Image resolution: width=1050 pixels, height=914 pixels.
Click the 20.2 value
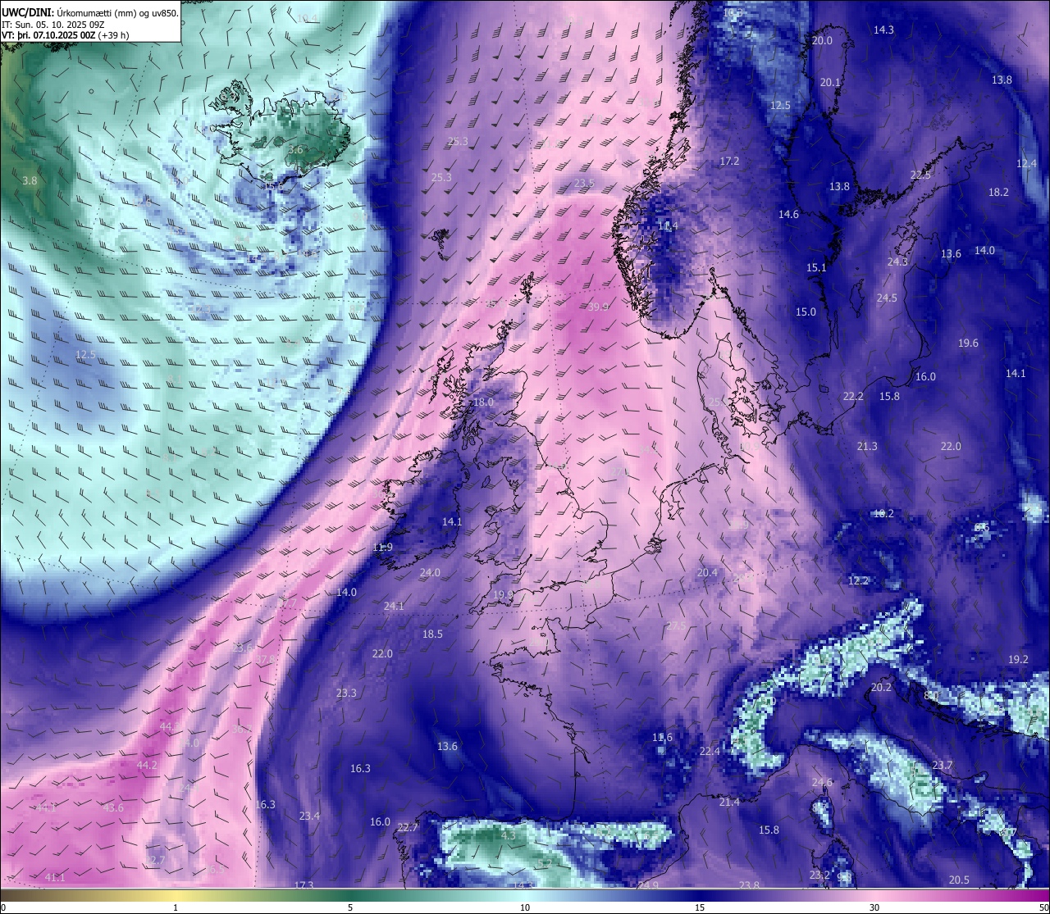click(881, 688)
